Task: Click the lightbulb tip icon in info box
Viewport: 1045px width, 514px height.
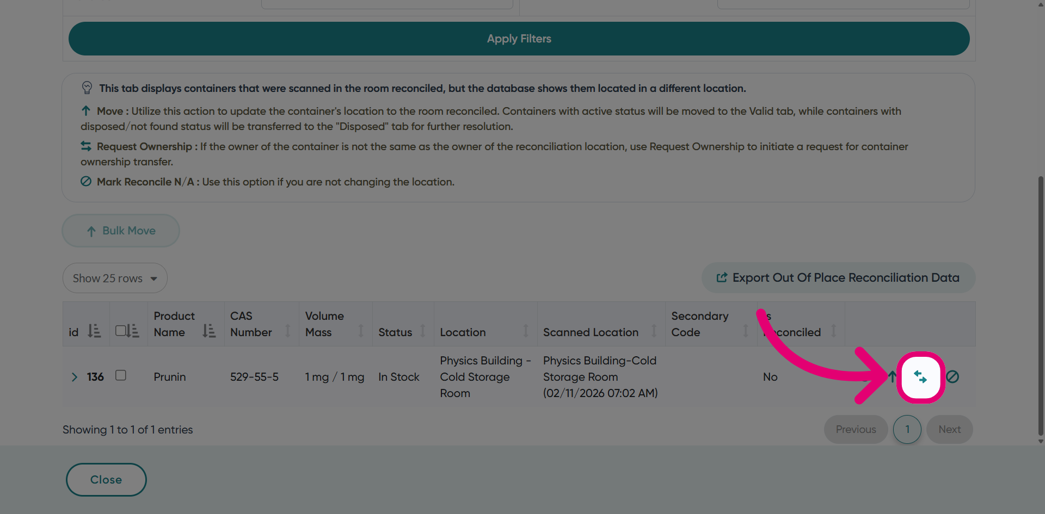Action: 87,88
